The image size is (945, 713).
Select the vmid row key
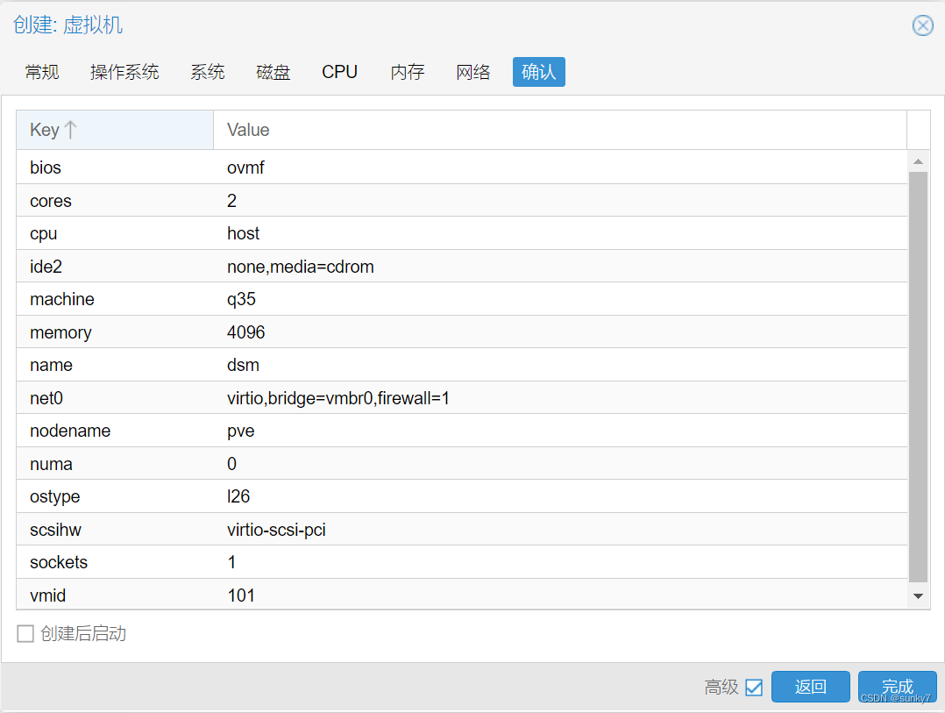point(47,595)
